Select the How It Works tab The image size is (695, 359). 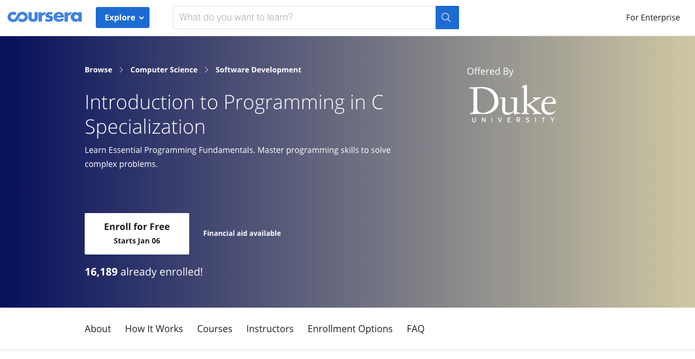[154, 329]
